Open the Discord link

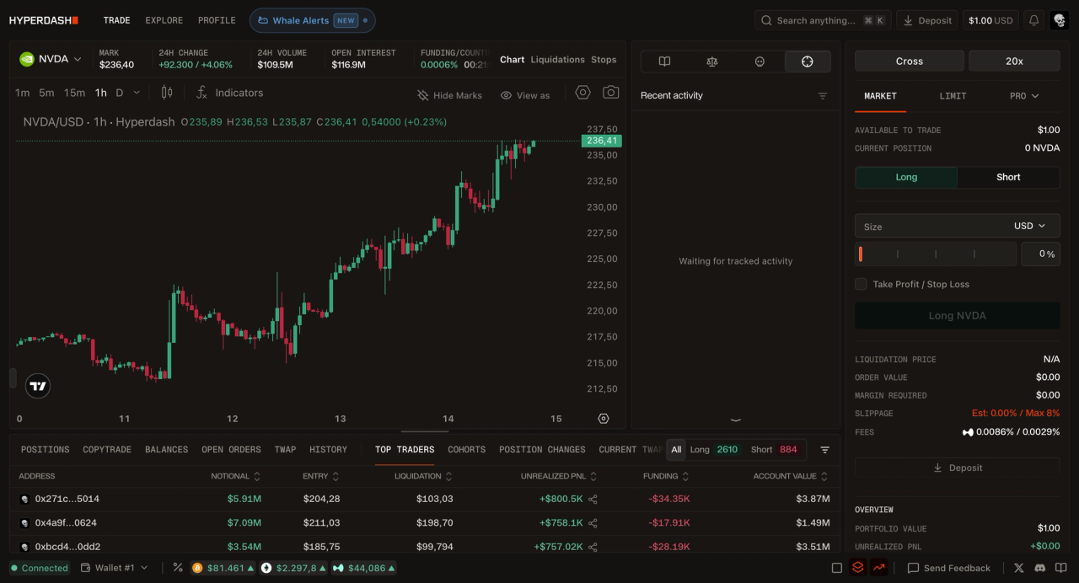(x=1040, y=568)
